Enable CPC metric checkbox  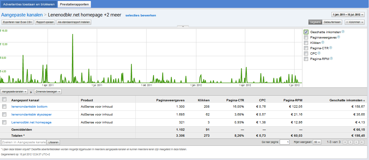tap(306, 54)
